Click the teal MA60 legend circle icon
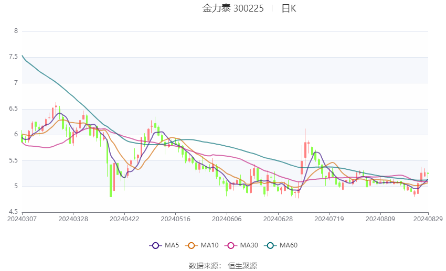 pos(270,245)
